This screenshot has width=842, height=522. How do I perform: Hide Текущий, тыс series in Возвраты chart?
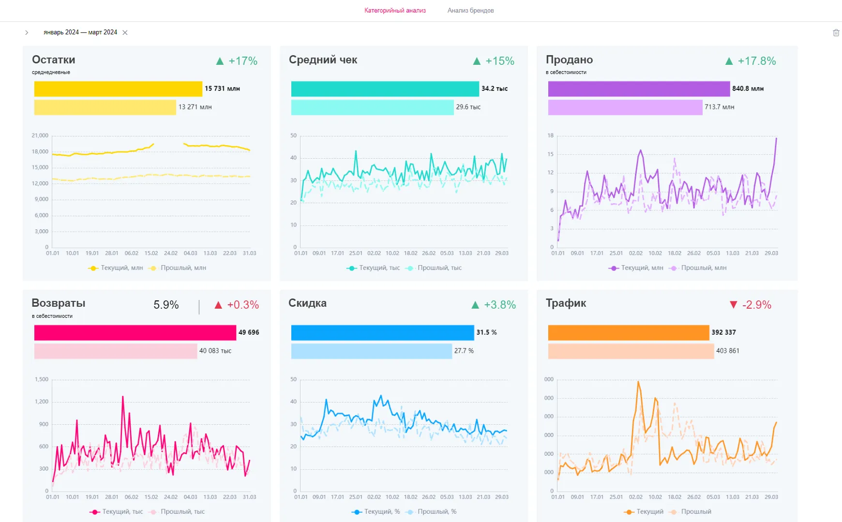[116, 512]
